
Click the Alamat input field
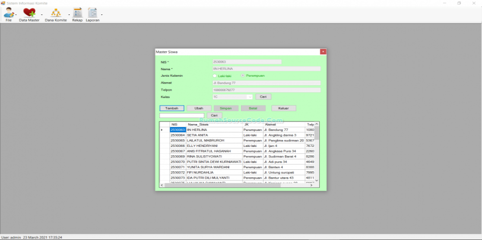pos(266,83)
